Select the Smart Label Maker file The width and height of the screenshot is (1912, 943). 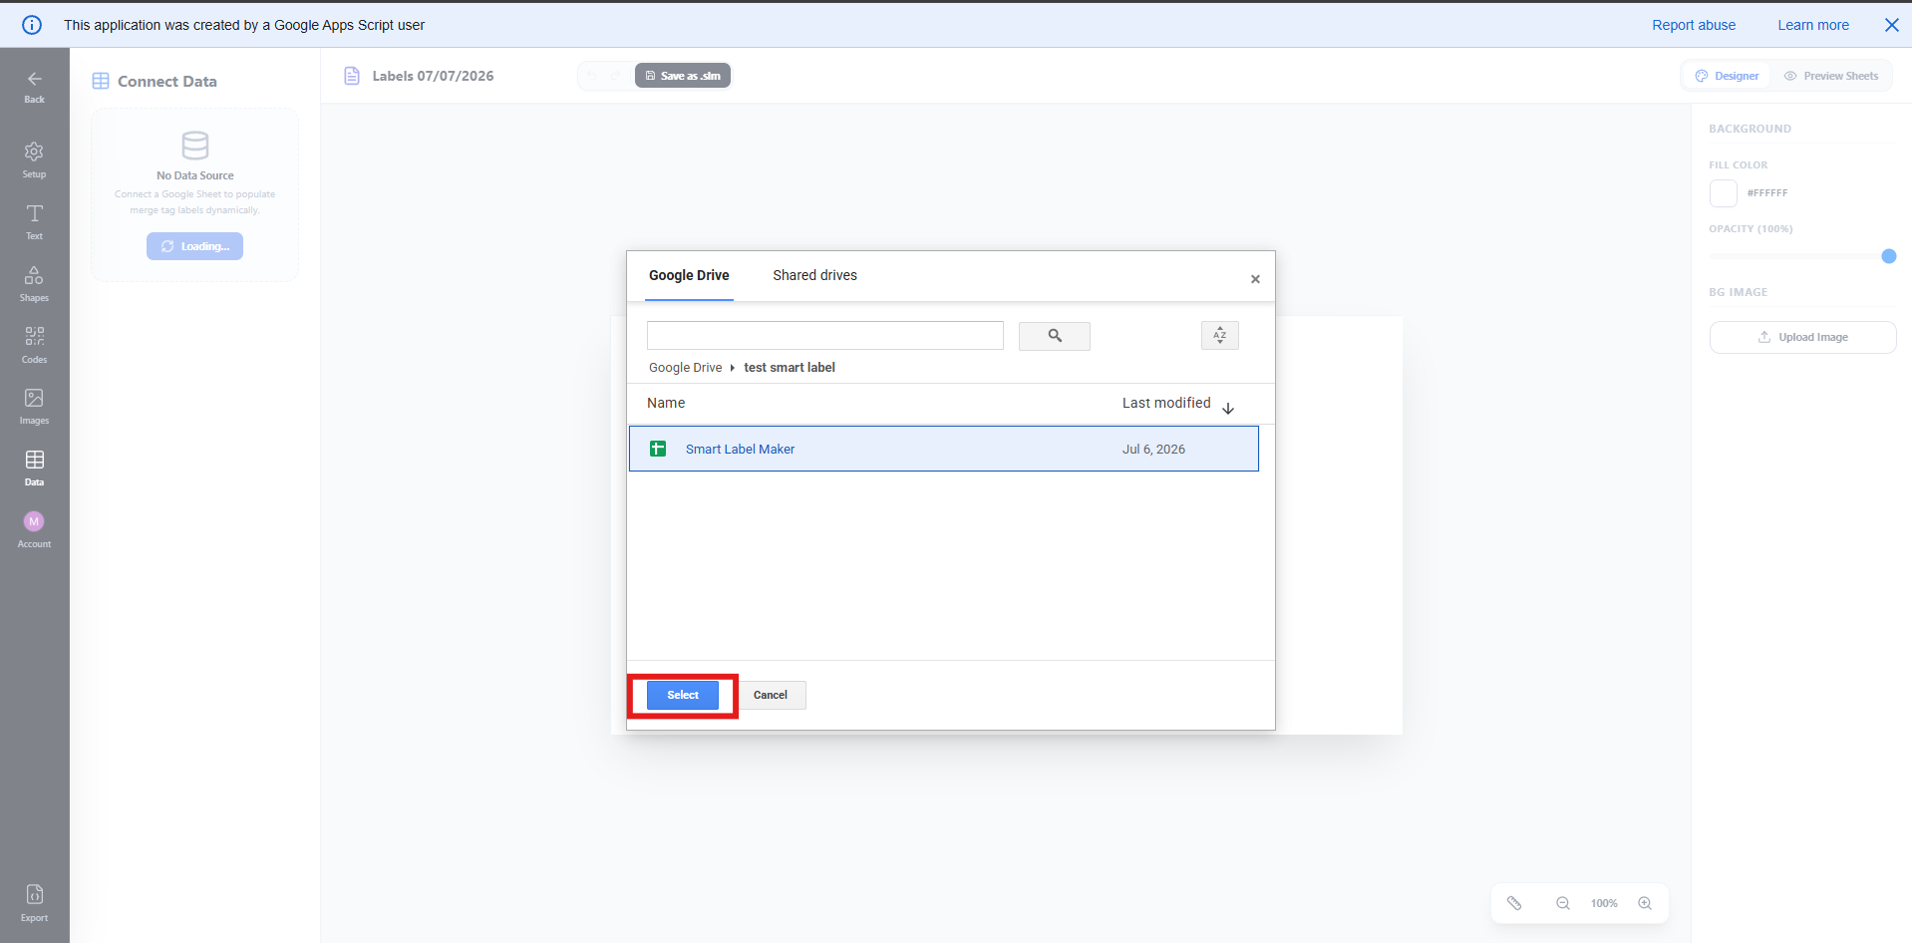tap(943, 449)
